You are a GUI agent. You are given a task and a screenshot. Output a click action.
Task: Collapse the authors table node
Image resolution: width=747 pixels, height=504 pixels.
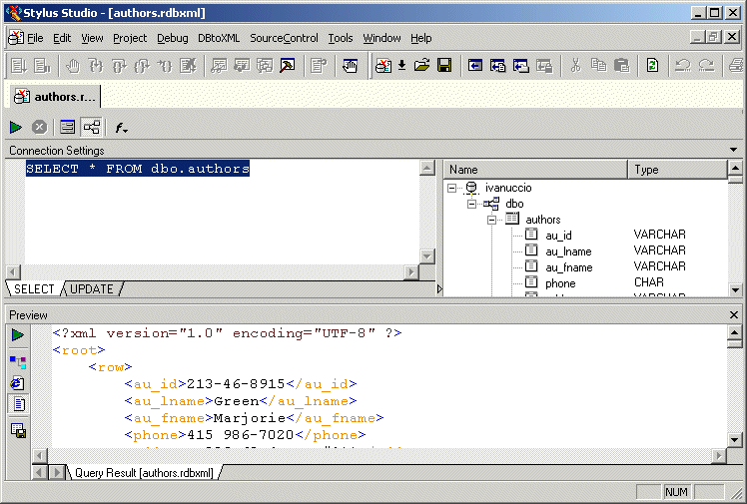492,220
